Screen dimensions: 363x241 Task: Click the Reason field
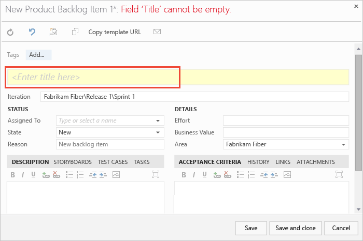click(x=110, y=144)
